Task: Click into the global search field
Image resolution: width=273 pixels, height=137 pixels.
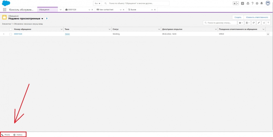Action: 136,3
